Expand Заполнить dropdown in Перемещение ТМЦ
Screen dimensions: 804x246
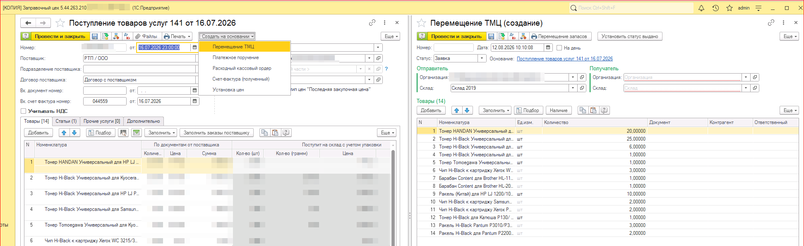click(x=495, y=110)
